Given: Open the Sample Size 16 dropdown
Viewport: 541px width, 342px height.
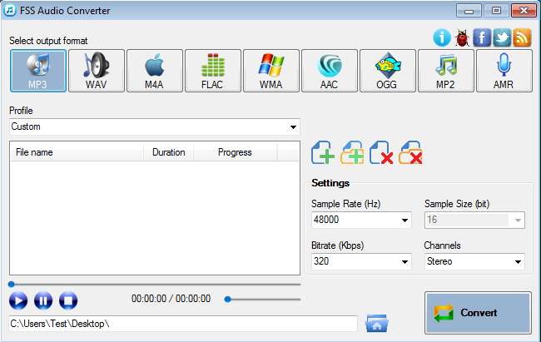Looking at the screenshot, I should click(x=474, y=220).
